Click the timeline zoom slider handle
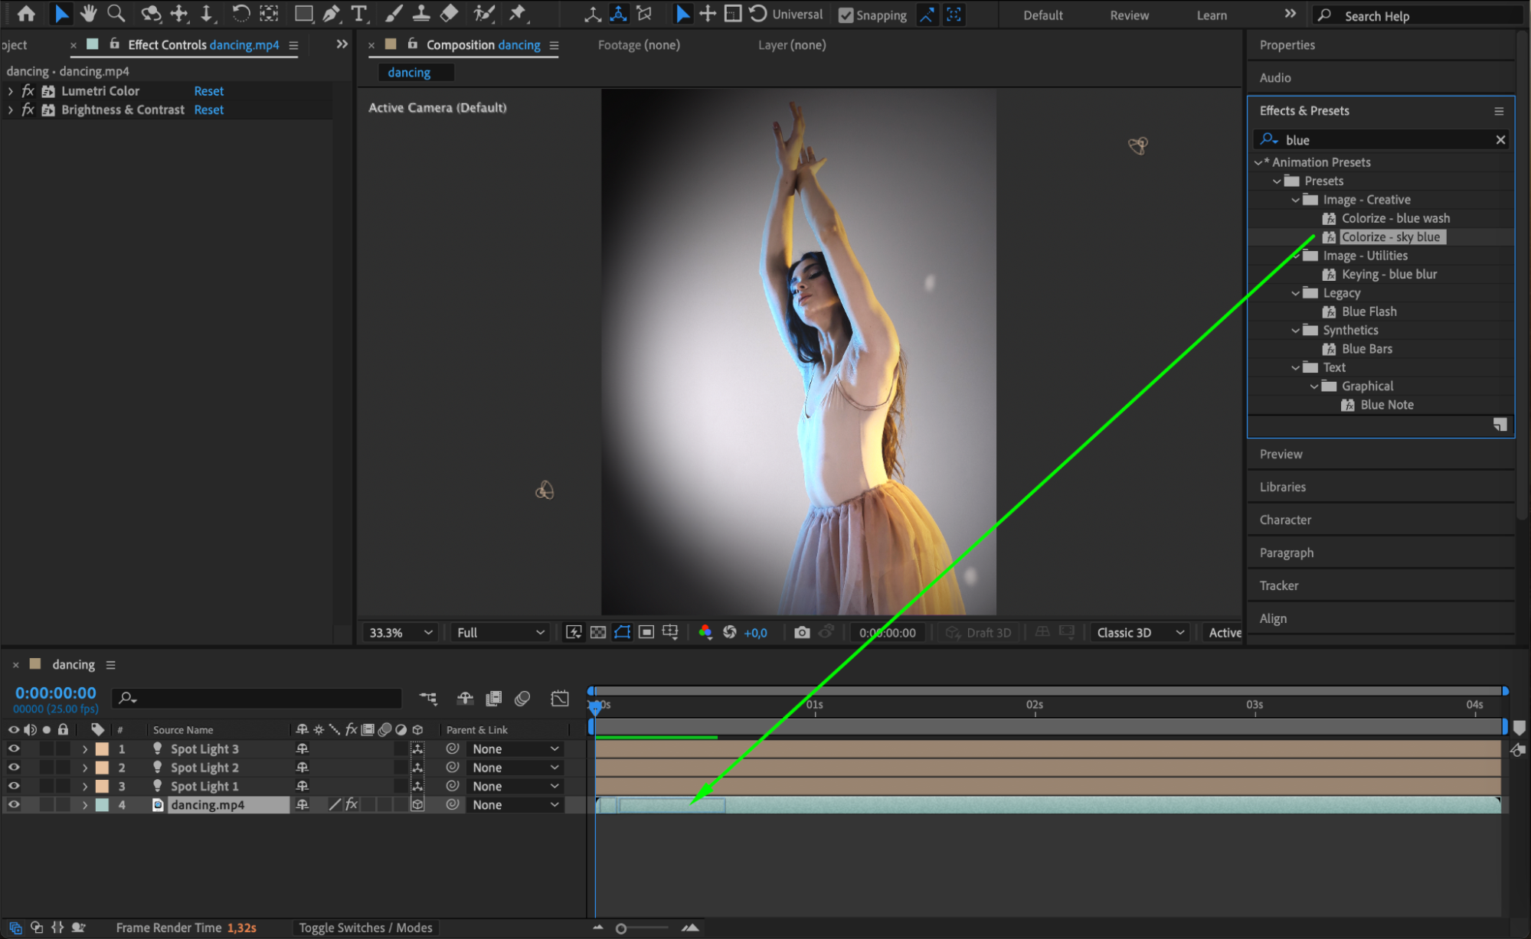Viewport: 1531px width, 939px height. pos(621,928)
